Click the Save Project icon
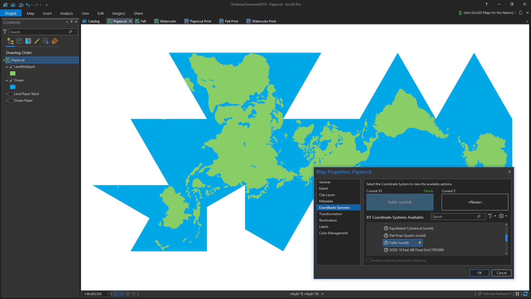Viewport: 531px width, 299px height. tap(21, 5)
